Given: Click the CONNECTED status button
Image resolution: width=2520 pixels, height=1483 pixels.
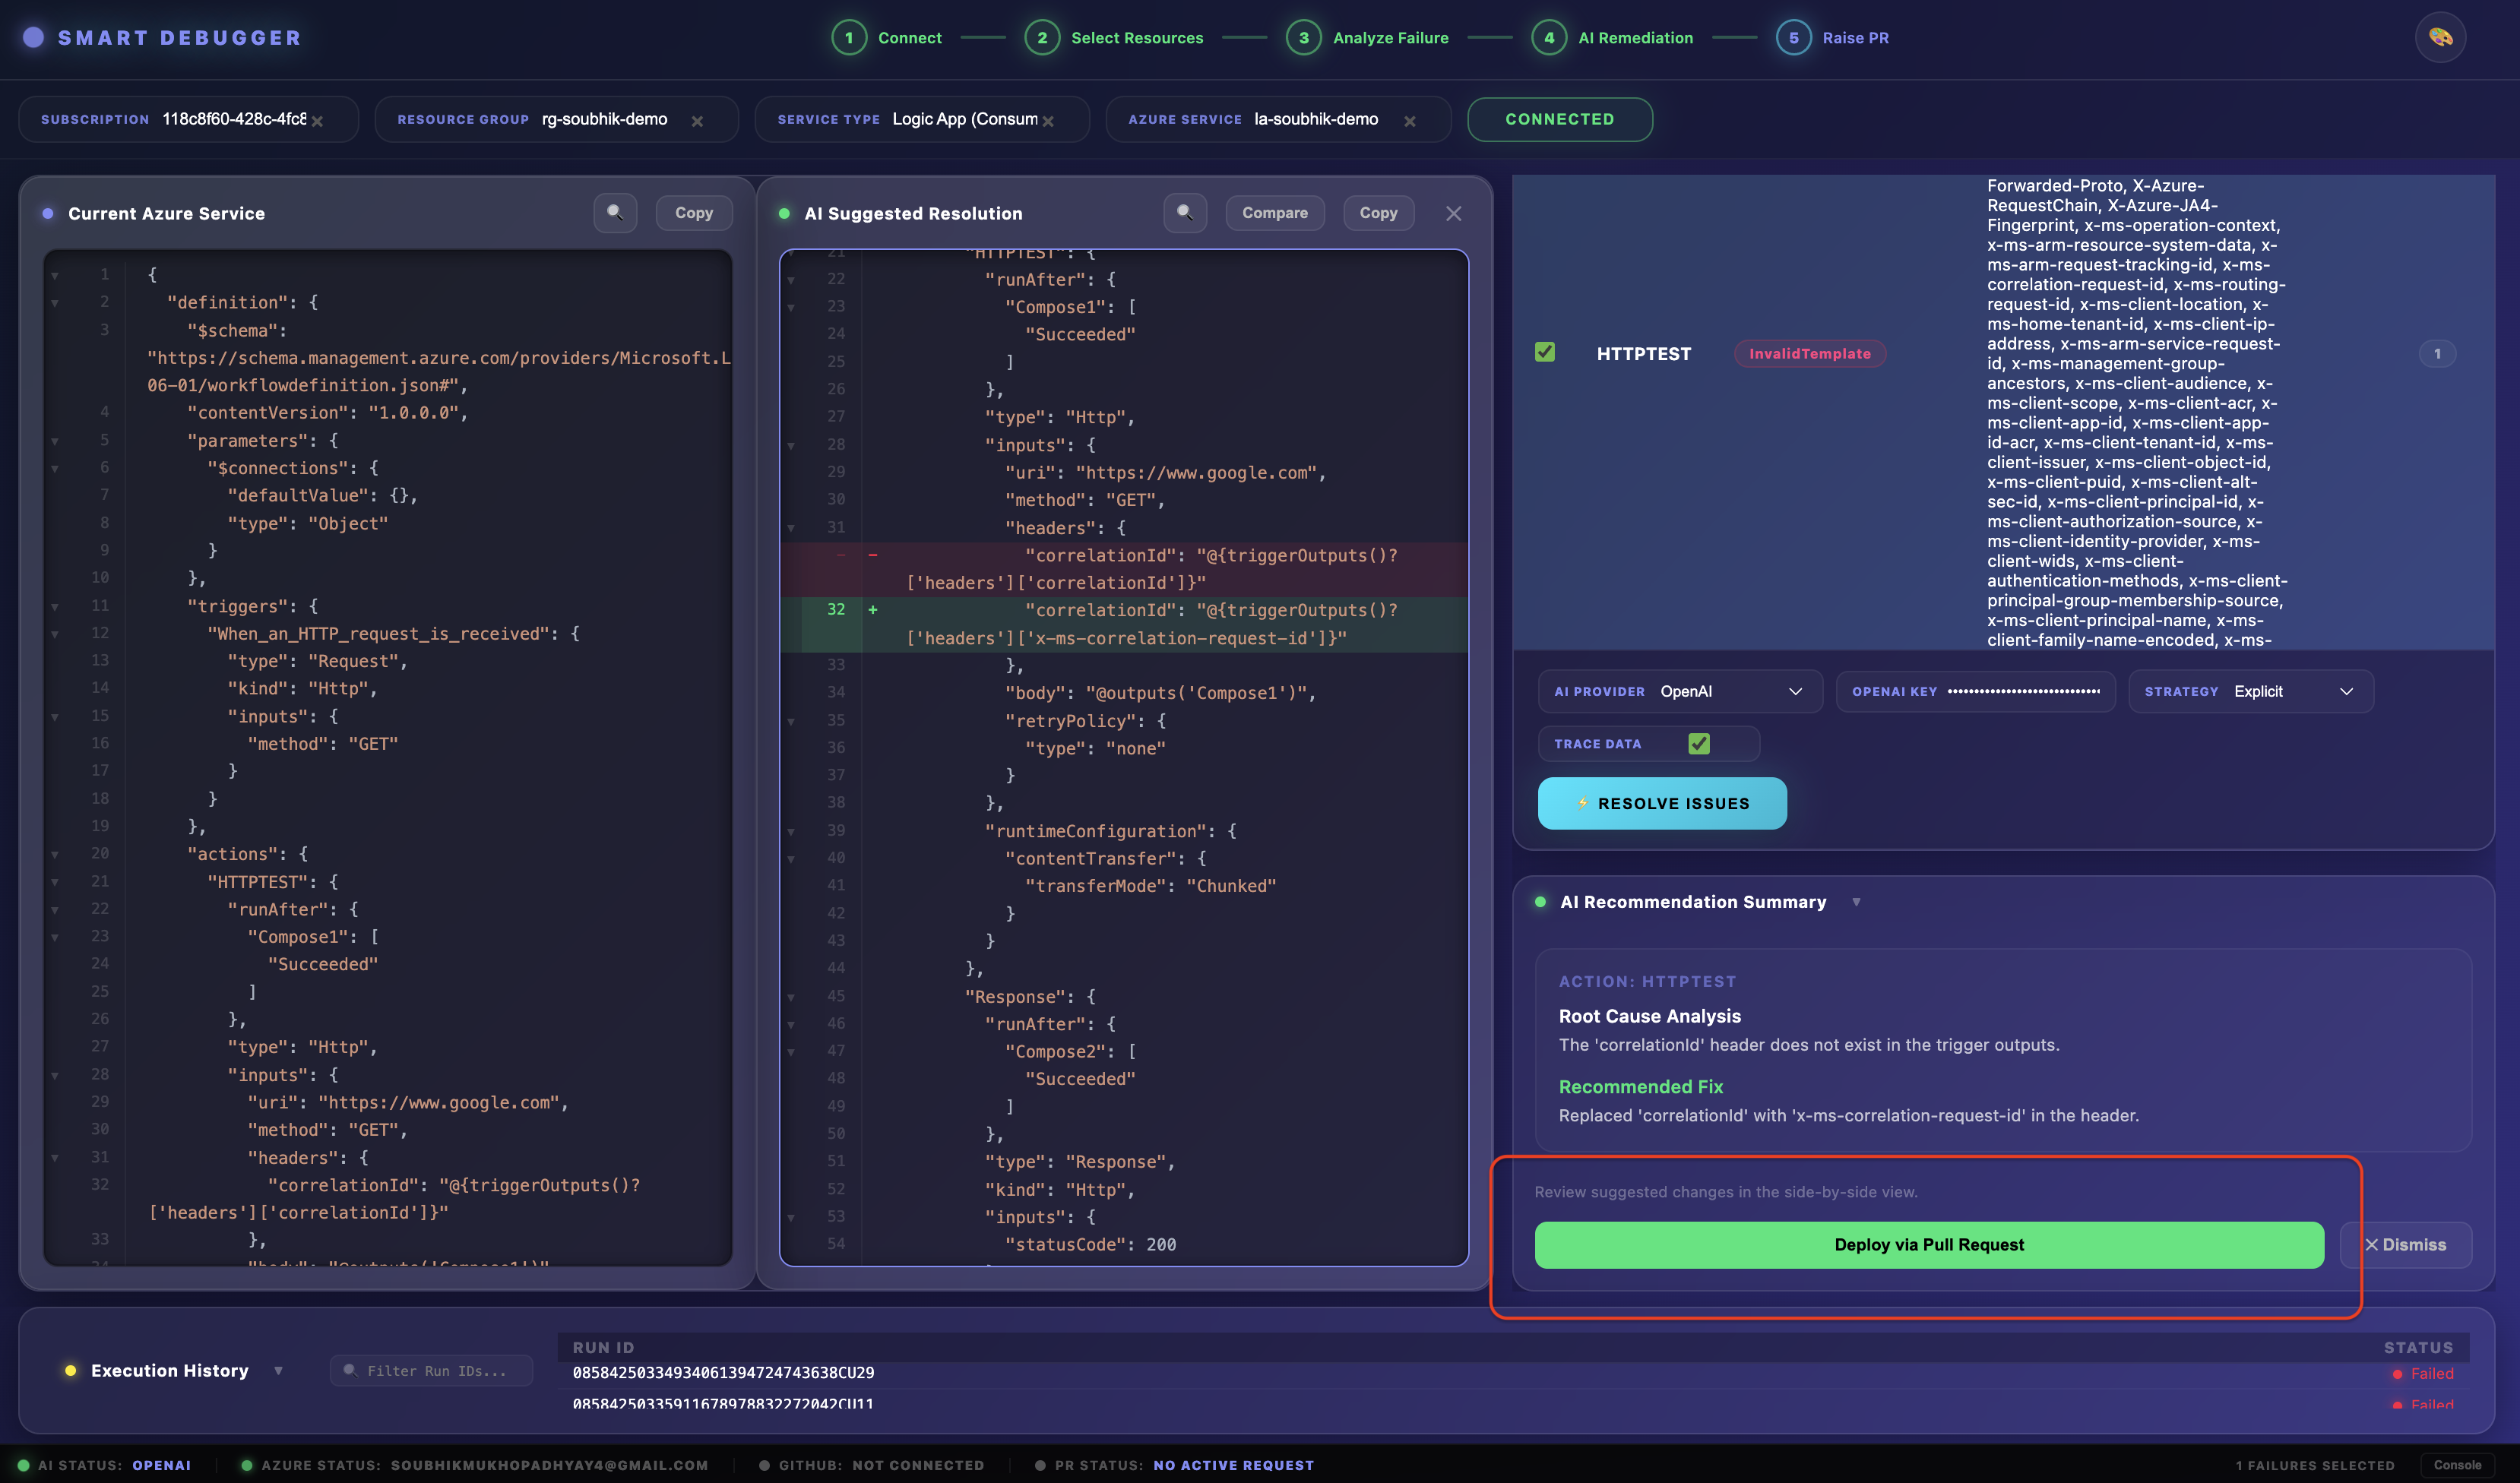Looking at the screenshot, I should click(x=1559, y=119).
